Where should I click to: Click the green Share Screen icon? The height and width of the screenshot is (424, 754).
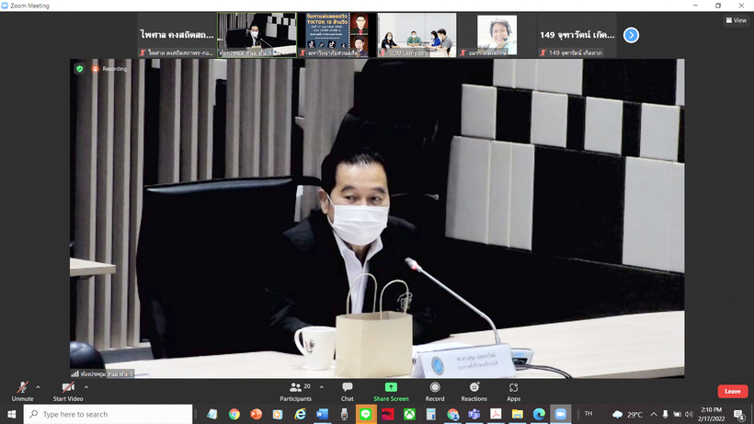coord(391,391)
